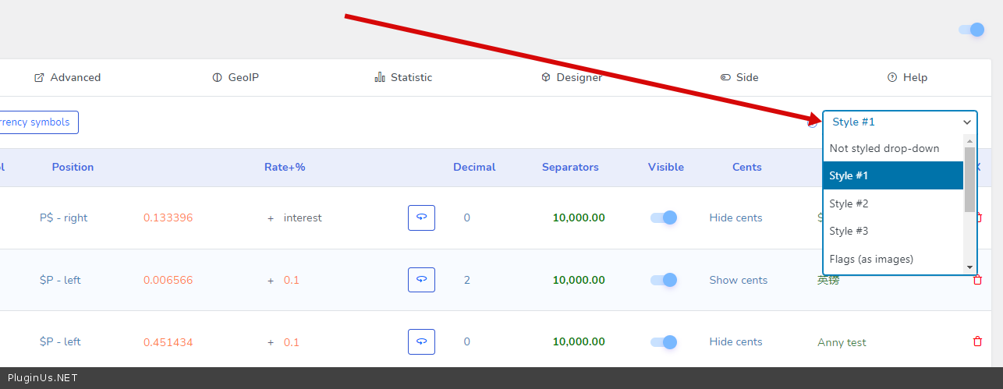
Task: Choose 'Not styled drop-down' option
Action: click(893, 148)
